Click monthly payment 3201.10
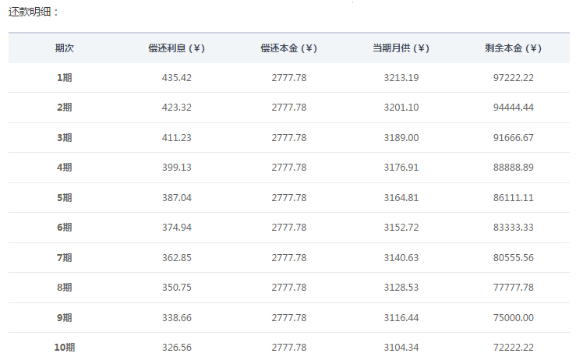The width and height of the screenshot is (583, 357). pyautogui.click(x=401, y=108)
